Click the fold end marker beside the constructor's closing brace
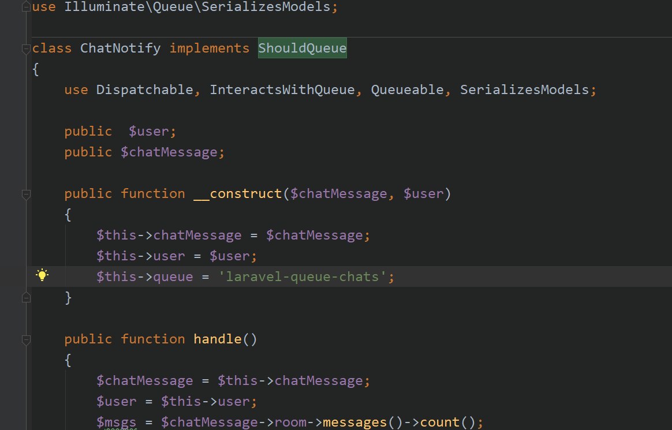The height and width of the screenshot is (430, 672). pyautogui.click(x=26, y=297)
